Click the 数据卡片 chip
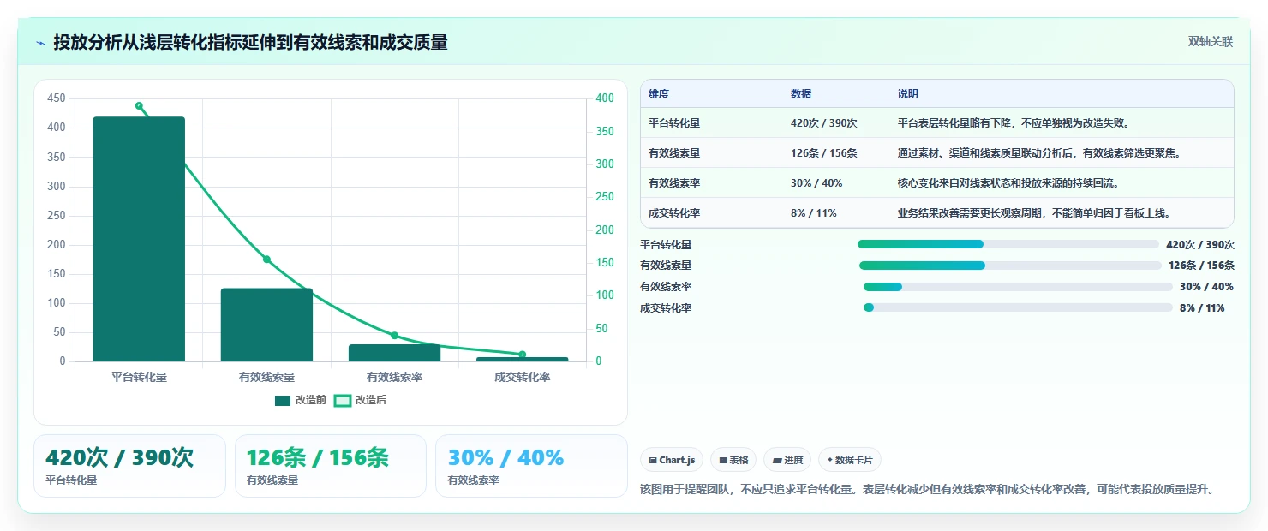 (850, 460)
